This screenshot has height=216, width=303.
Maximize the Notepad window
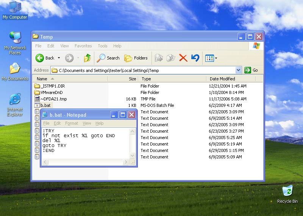pyautogui.click(x=123, y=115)
